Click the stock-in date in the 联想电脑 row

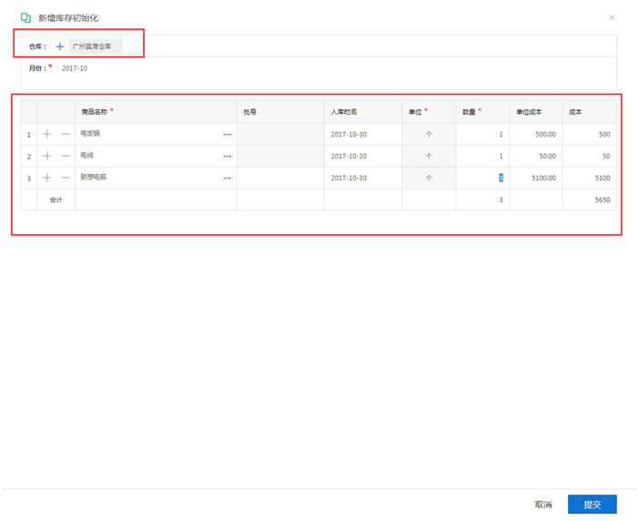pyautogui.click(x=363, y=178)
